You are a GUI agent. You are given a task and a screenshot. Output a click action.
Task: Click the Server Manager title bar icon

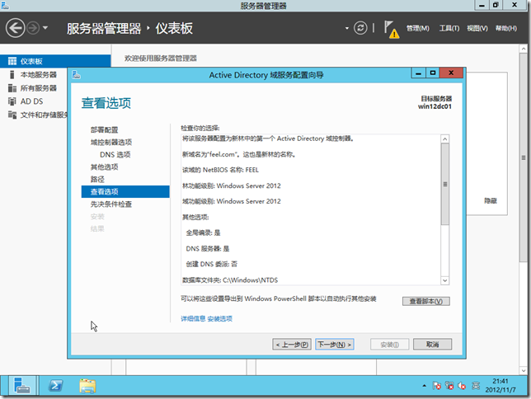pos(5,6)
